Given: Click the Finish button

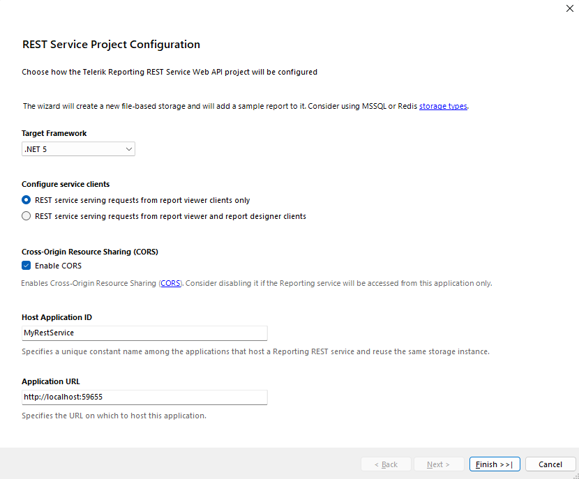Looking at the screenshot, I should (x=494, y=464).
